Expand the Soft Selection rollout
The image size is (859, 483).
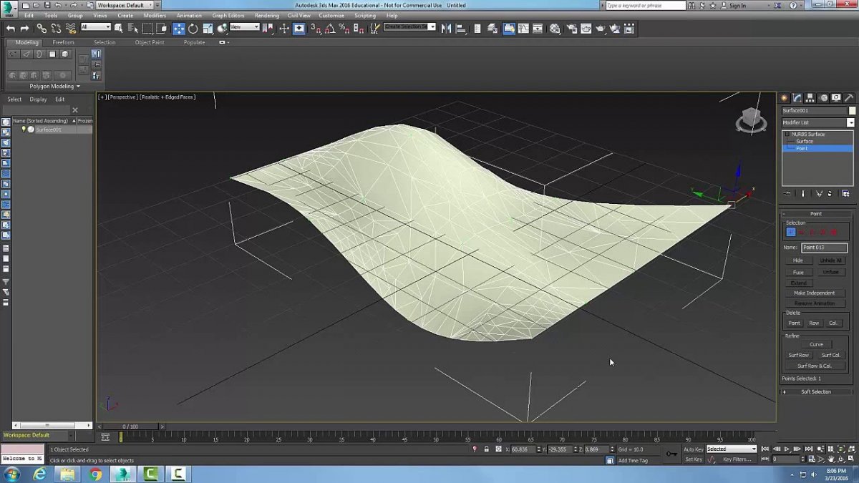pyautogui.click(x=816, y=391)
